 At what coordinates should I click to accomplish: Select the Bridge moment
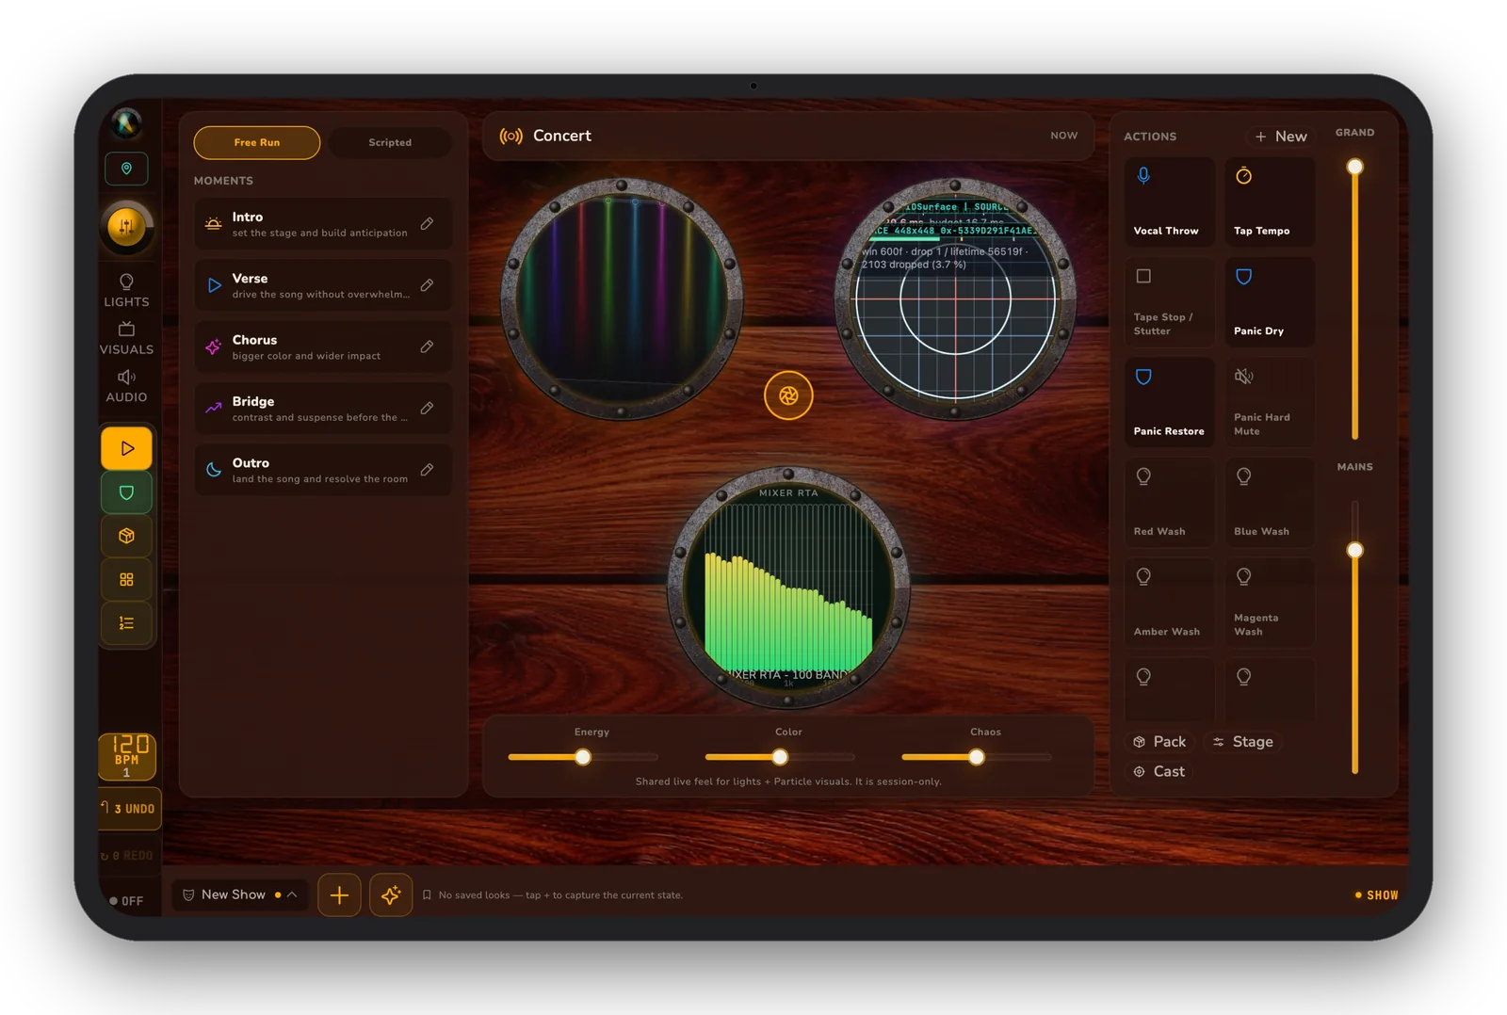tap(323, 409)
